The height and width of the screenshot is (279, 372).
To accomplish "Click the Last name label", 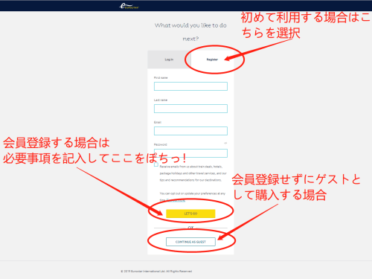I will tap(161, 100).
